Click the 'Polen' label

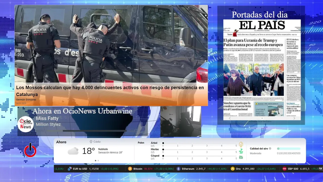coord(141,143)
